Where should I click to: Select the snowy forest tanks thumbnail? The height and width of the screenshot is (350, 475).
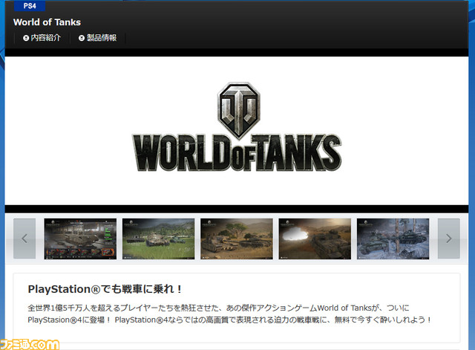point(393,239)
